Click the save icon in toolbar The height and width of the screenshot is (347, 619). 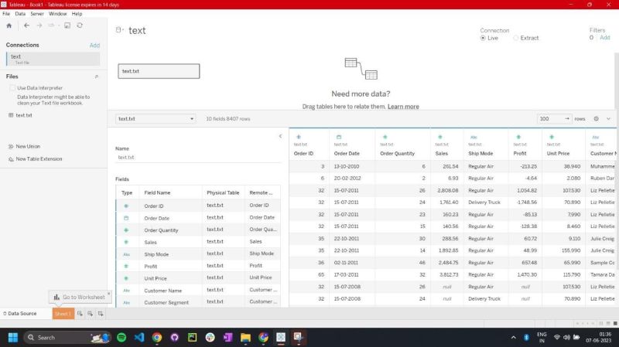67,26
